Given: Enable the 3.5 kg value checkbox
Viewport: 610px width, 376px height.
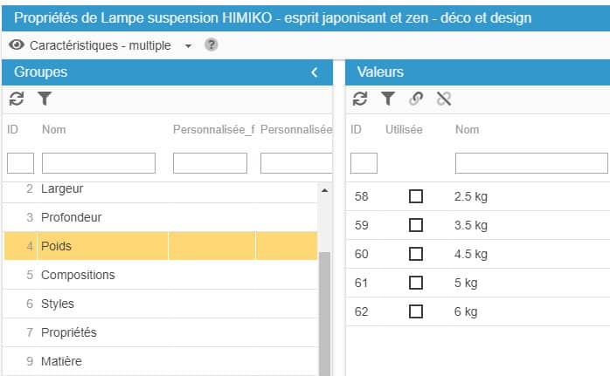Looking at the screenshot, I should point(416,225).
